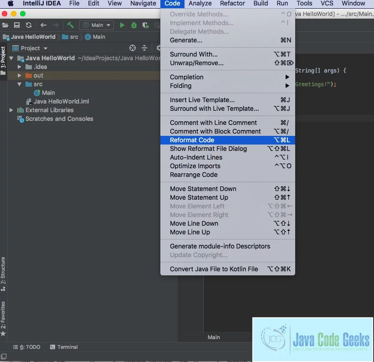The width and height of the screenshot is (374, 362).
Task: Choose Reformat Code menu entry
Action: pos(228,140)
